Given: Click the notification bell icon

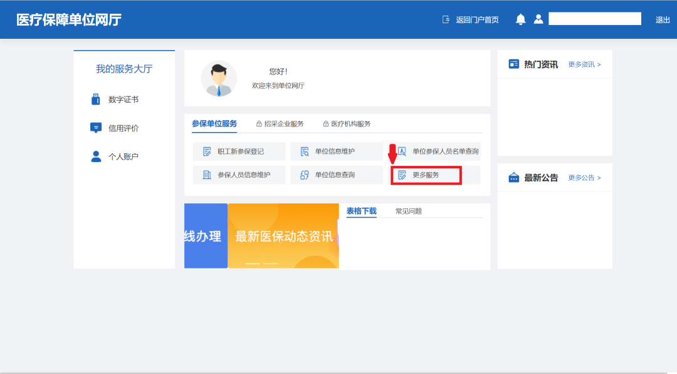Looking at the screenshot, I should (x=520, y=19).
